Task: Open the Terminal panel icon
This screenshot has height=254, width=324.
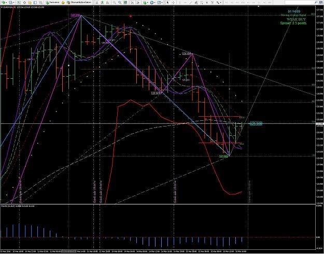Action: point(35,3)
